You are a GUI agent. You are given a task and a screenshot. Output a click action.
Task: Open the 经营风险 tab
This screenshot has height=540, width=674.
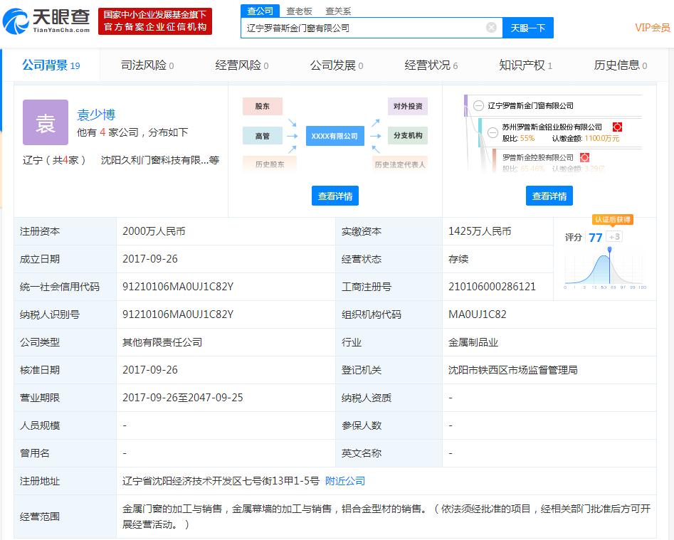(x=242, y=65)
